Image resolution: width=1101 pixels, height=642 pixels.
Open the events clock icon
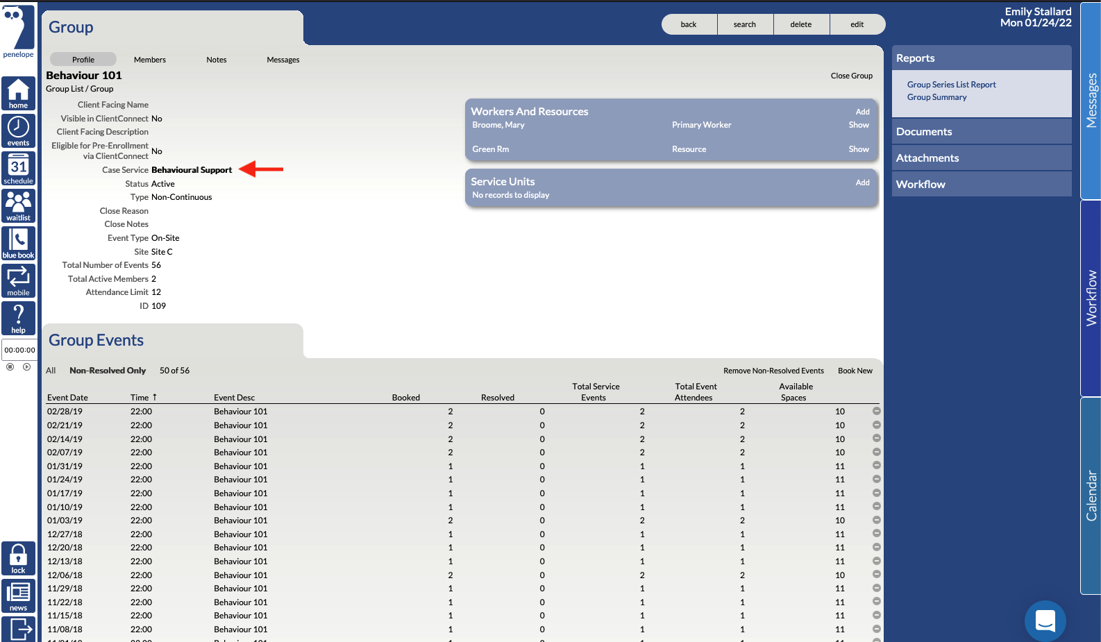(x=18, y=131)
